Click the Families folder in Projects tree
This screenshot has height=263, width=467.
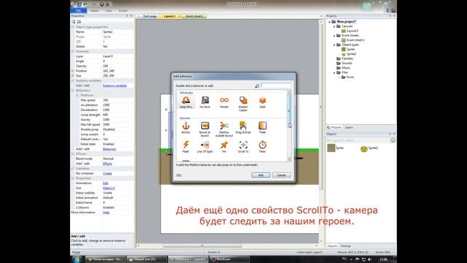pos(347,58)
